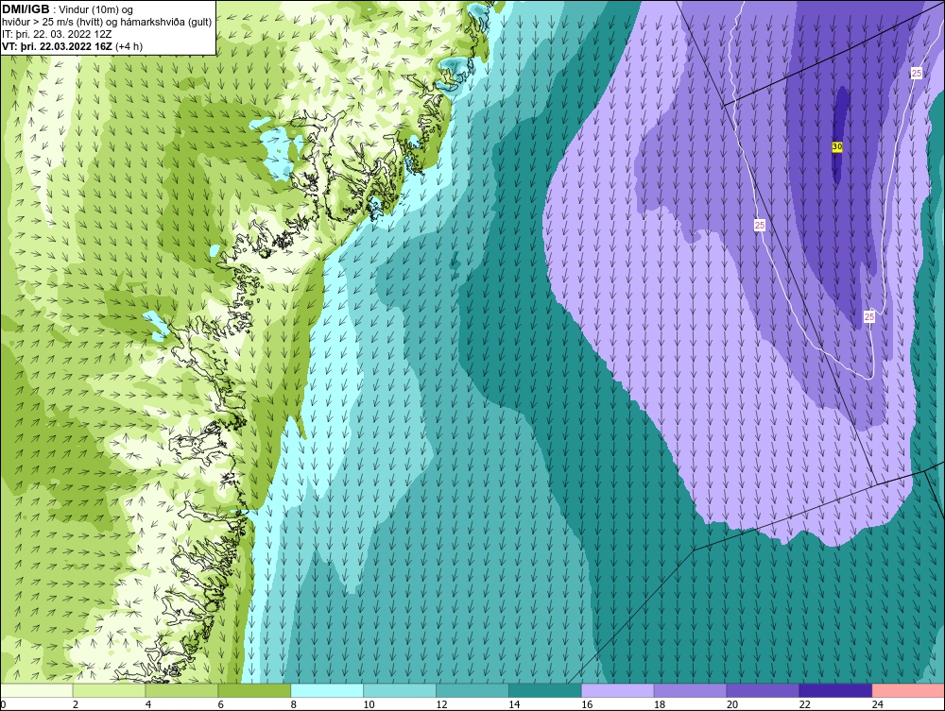Pick the 16–18 m/s lavender legend swatch

click(617, 690)
